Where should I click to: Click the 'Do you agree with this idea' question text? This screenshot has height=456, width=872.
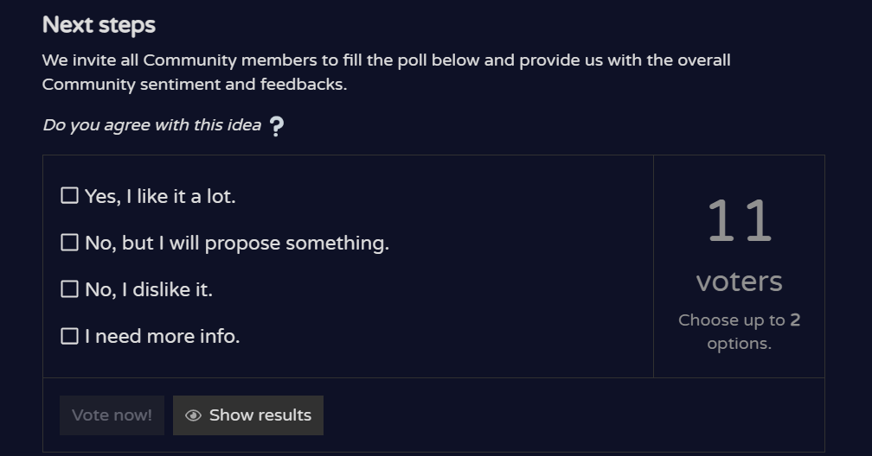click(152, 125)
